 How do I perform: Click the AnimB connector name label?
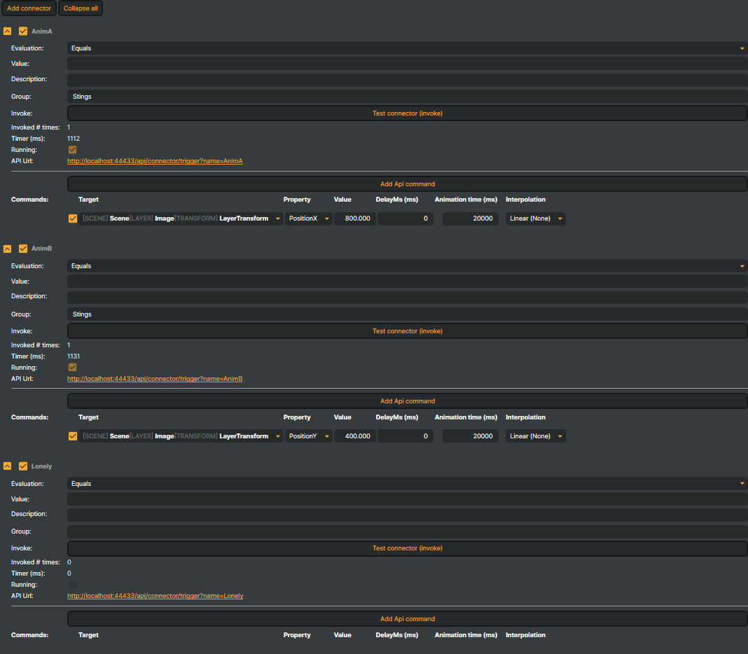point(41,249)
